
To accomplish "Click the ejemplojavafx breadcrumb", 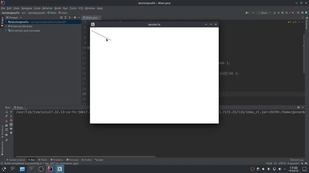I will pyautogui.click(x=37, y=13).
